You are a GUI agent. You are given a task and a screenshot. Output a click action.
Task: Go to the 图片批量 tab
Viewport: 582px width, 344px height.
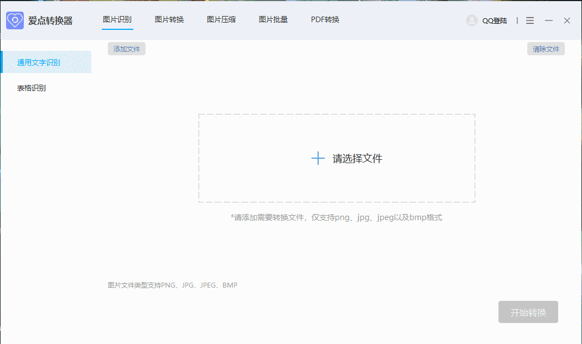[273, 20]
